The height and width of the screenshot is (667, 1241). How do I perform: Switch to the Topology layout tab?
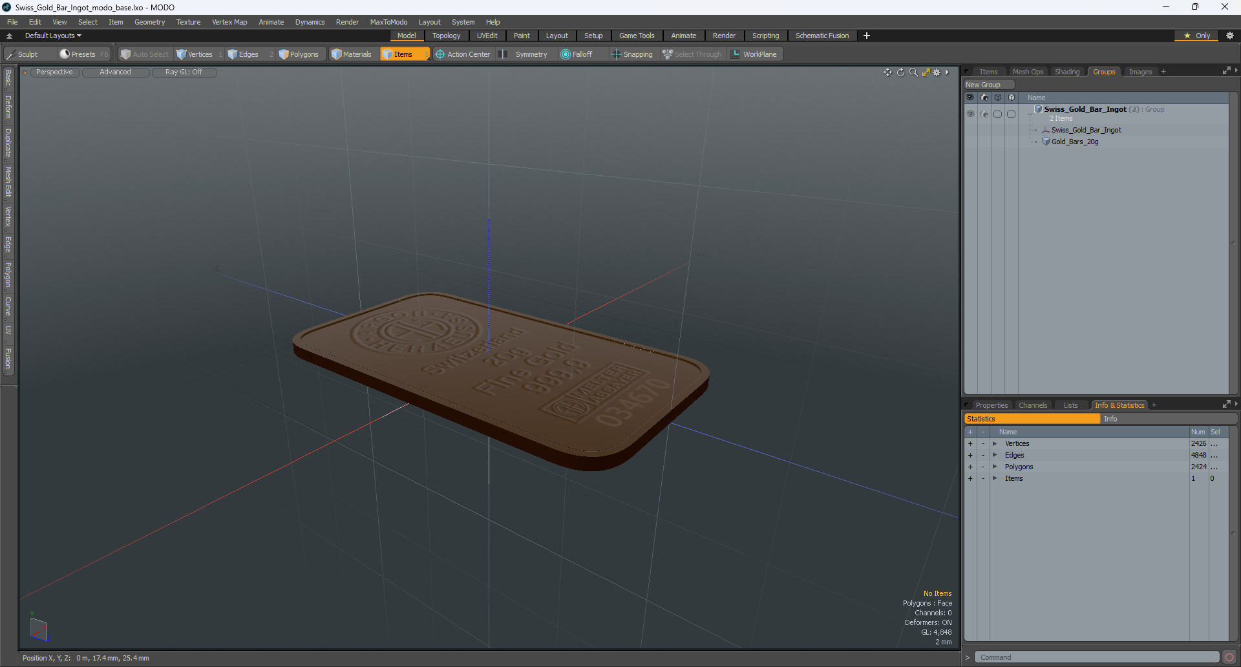446,36
